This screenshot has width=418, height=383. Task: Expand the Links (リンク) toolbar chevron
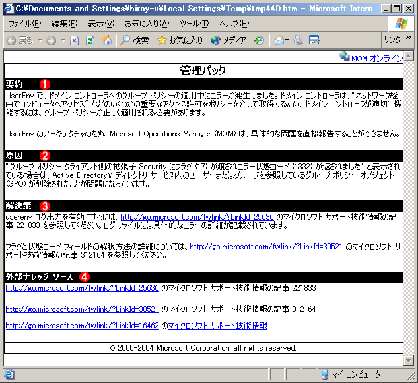point(408,38)
